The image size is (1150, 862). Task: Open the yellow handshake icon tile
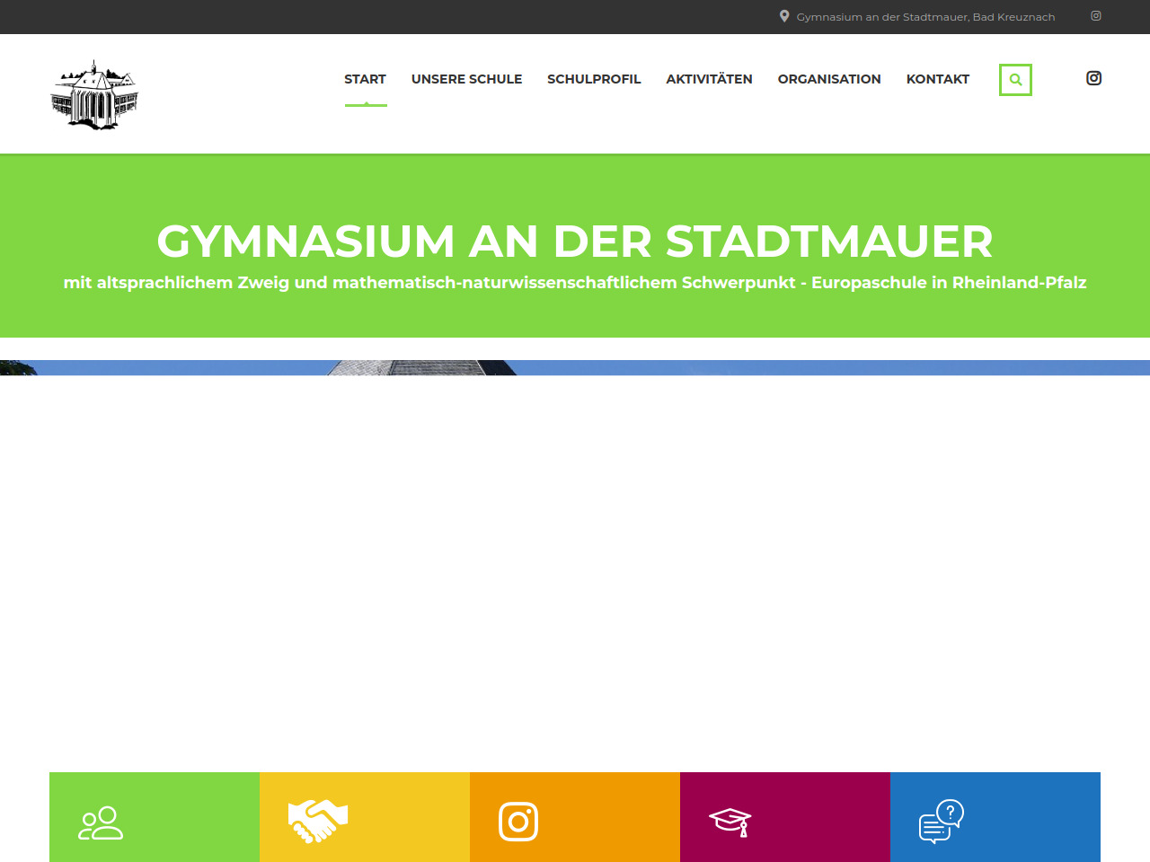(x=365, y=817)
